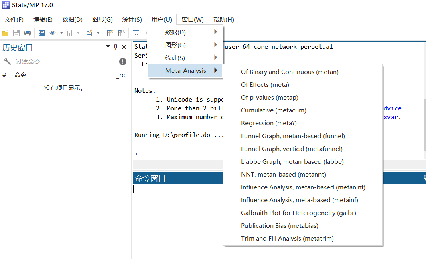Open the 编辑(E) menu
The image size is (426, 259).
pos(43,20)
